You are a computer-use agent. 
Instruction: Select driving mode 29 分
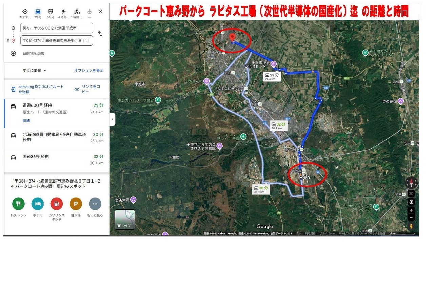click(x=38, y=13)
